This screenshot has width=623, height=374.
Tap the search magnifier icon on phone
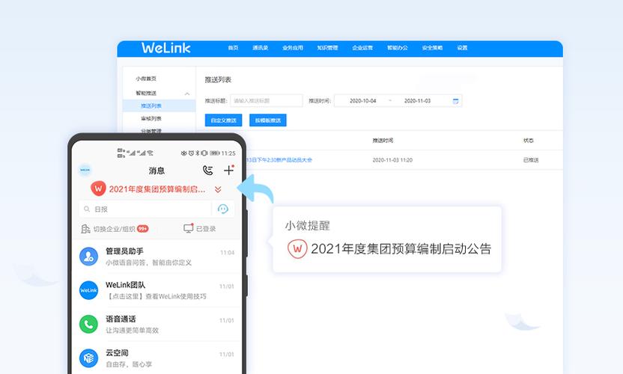(x=87, y=209)
